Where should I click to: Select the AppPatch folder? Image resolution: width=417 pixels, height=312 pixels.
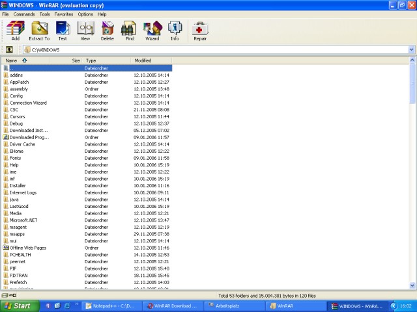[19, 82]
